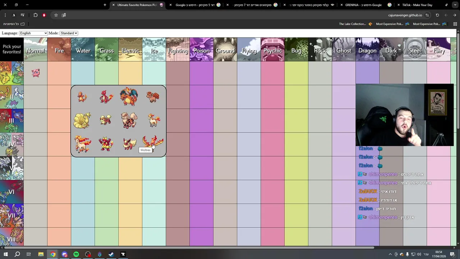This screenshot has height=259, width=460.
Task: Open the Fire cell in generation I row
Action: (59, 73)
